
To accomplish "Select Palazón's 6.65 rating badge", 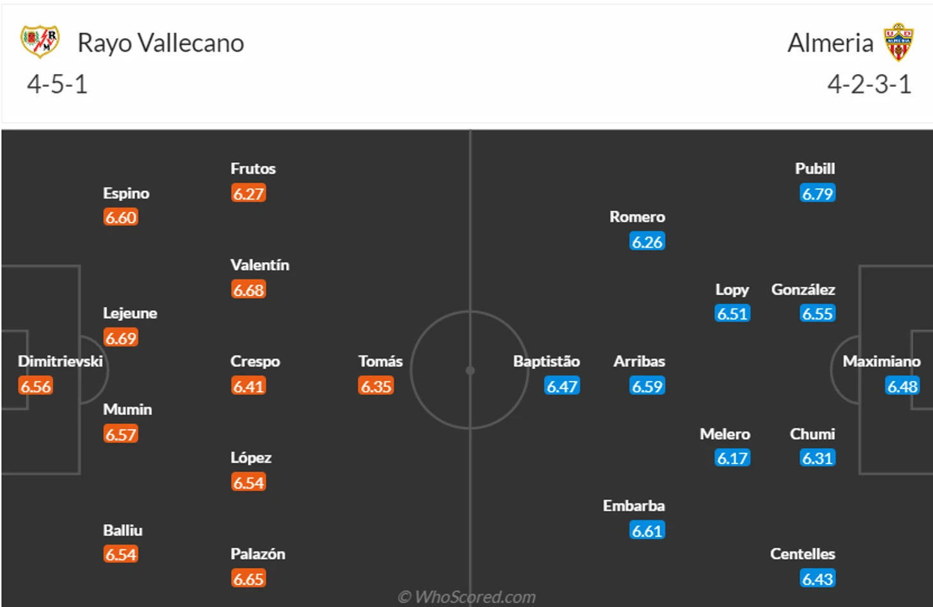I will [249, 579].
